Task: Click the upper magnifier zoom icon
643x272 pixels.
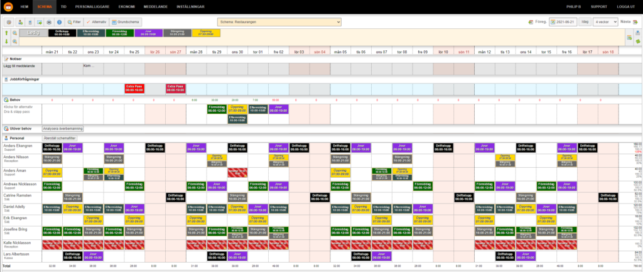Action: pyautogui.click(x=15, y=33)
